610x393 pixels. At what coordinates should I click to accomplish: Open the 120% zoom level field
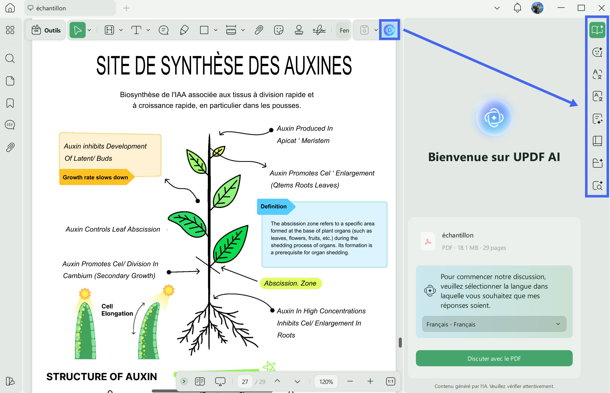pos(326,381)
